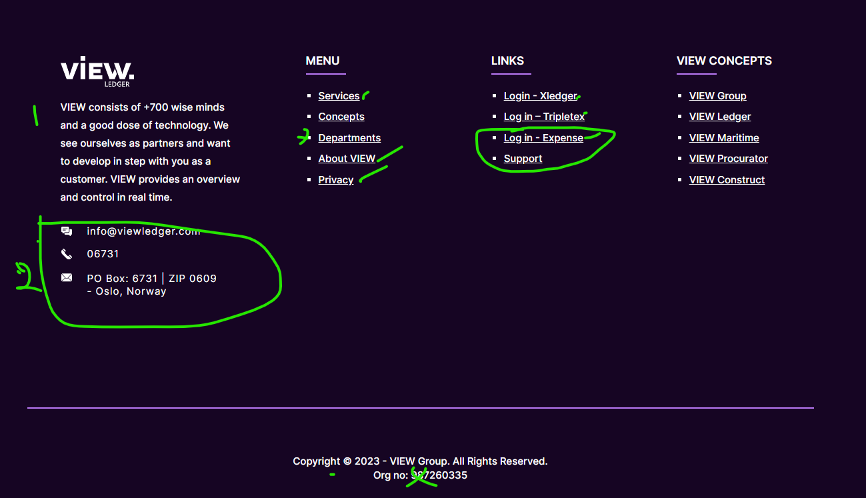Follow the Login - Xledger link
Image resolution: width=866 pixels, height=498 pixels.
[x=541, y=96]
